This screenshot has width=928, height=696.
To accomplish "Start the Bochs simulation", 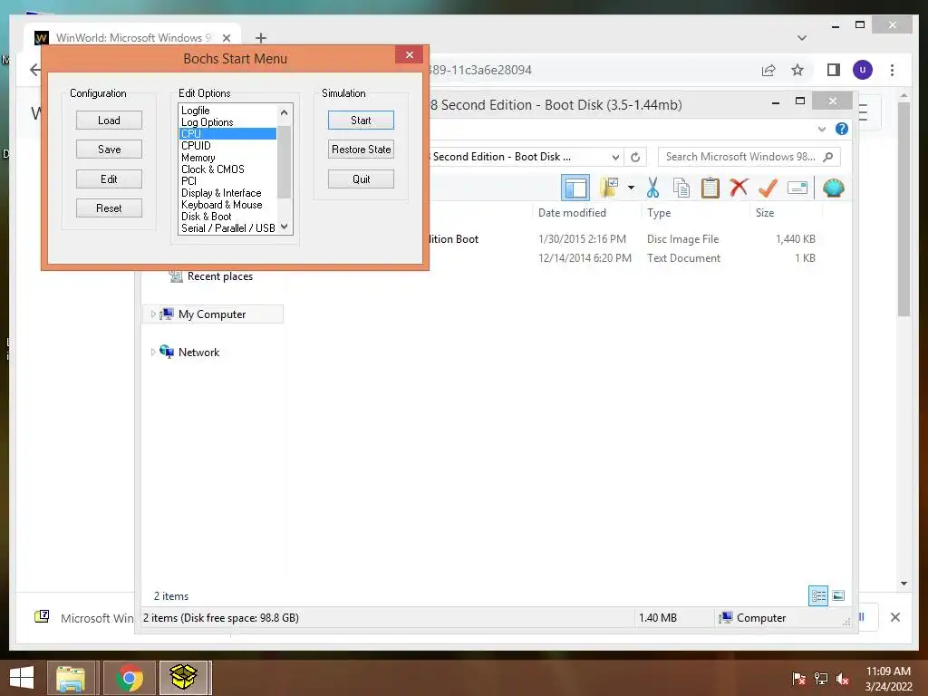I will (x=361, y=121).
